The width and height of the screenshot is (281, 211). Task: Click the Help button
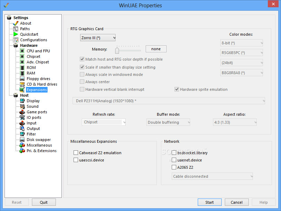click(264, 202)
